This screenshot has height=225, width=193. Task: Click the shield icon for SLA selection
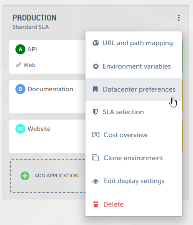(95, 112)
